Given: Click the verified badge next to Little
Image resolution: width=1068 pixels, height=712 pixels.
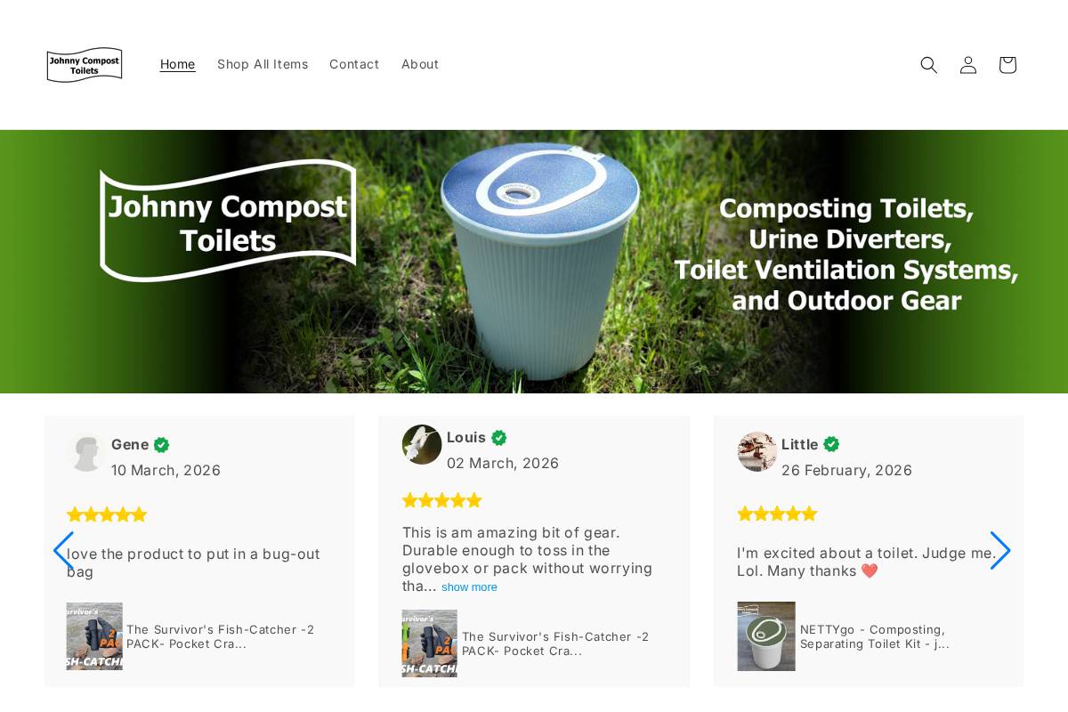Looking at the screenshot, I should (831, 444).
